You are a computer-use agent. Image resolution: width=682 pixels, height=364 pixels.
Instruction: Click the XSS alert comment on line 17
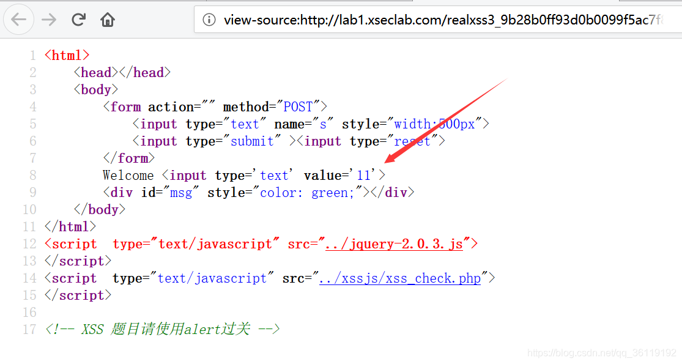(162, 329)
